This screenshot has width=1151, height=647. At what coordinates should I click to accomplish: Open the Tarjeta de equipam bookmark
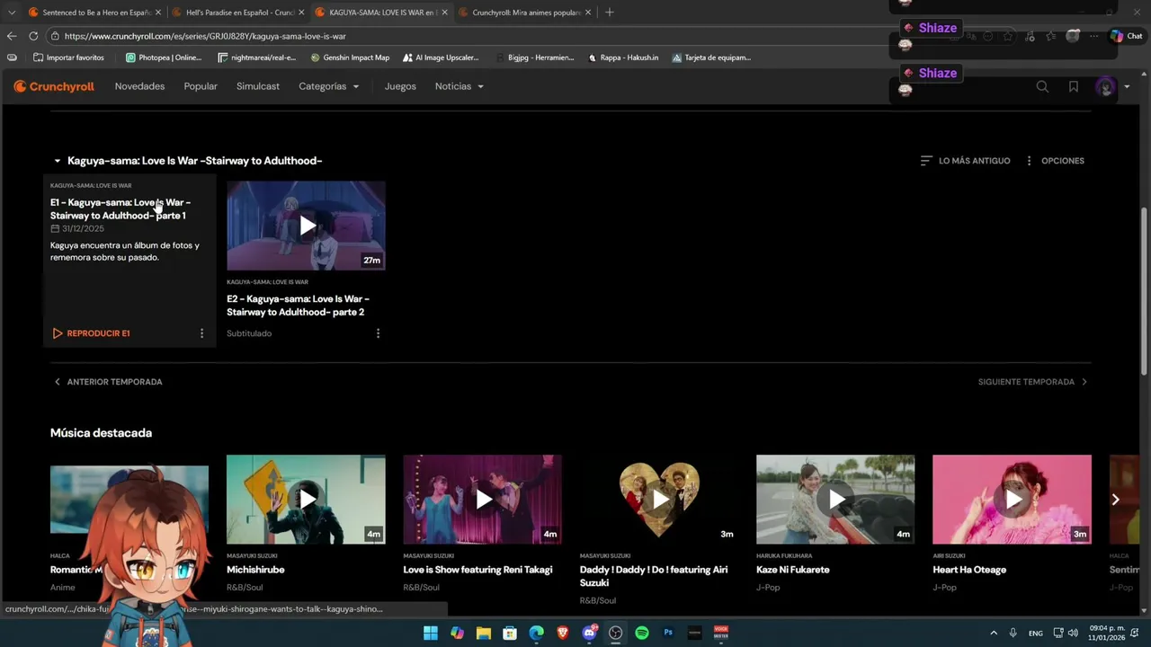click(x=711, y=58)
